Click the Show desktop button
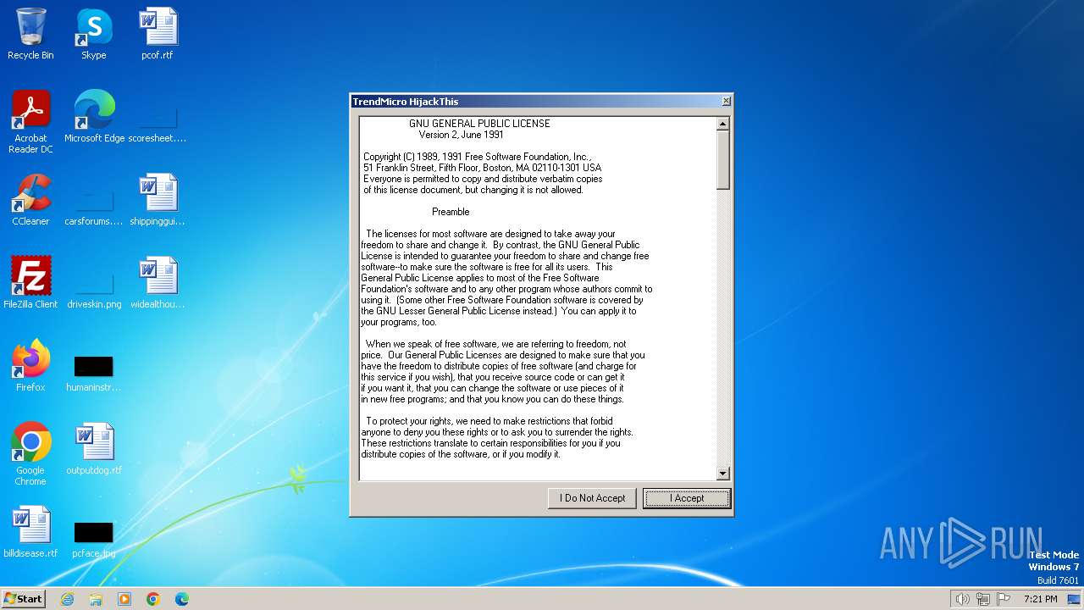Viewport: 1084px width, 610px height. (x=1075, y=599)
